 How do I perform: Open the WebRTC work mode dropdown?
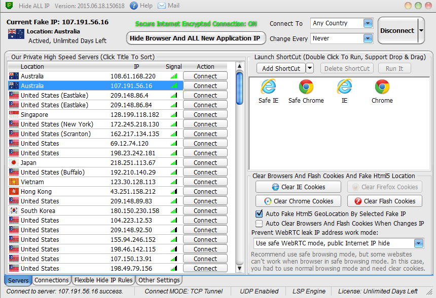[x=418, y=243]
